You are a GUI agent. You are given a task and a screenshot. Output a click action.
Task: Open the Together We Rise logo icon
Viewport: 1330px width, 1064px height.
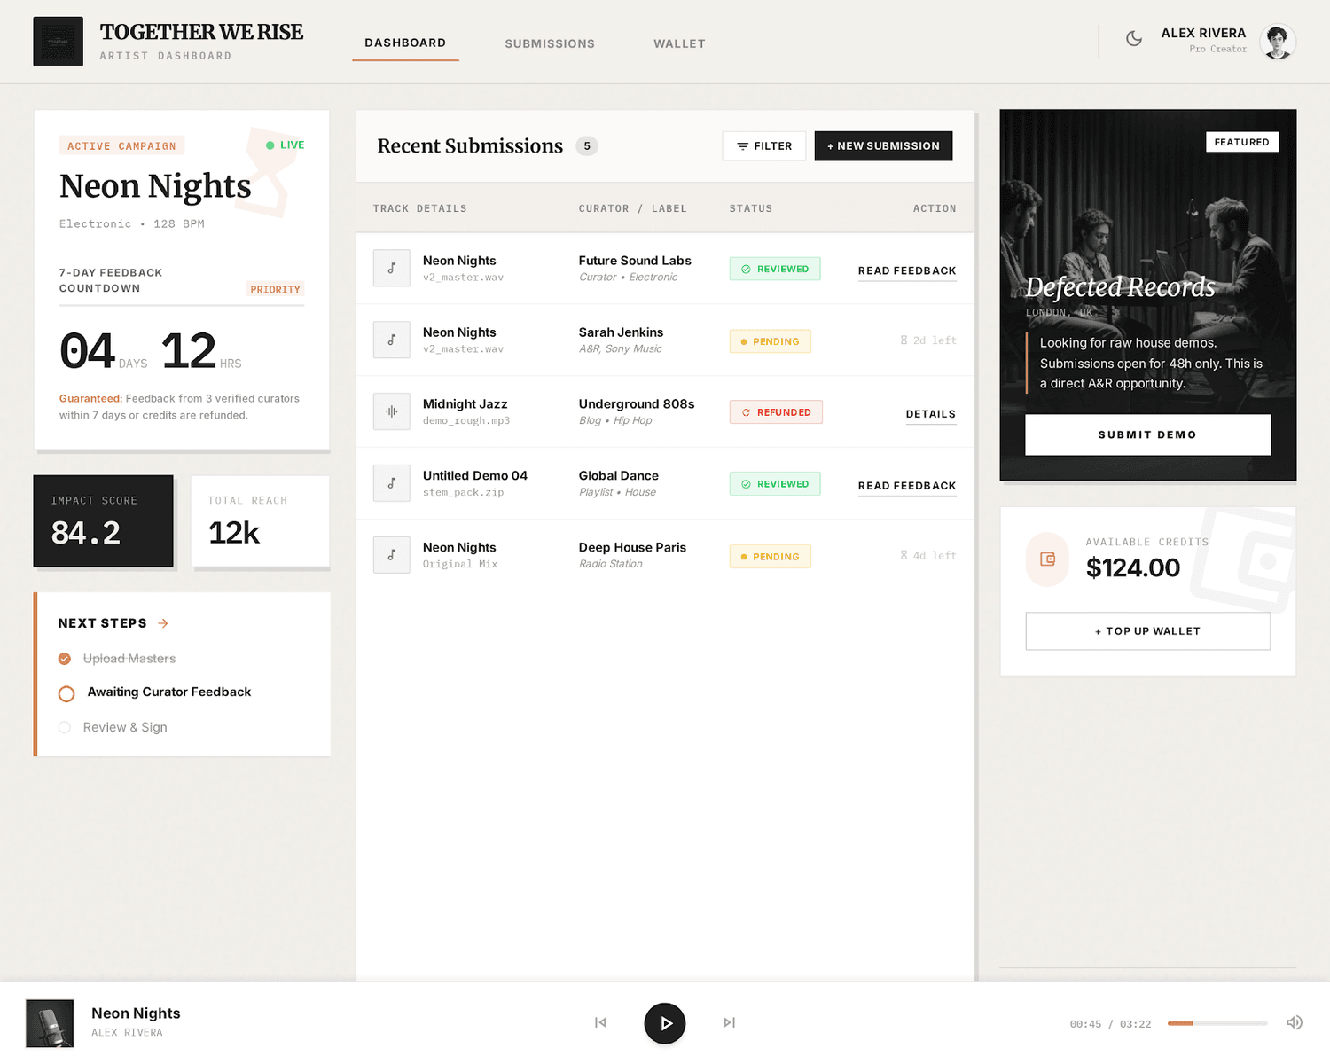pos(57,41)
